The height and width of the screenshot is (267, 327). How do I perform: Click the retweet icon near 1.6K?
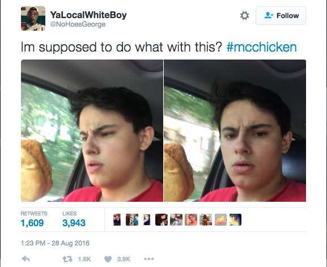click(67, 259)
